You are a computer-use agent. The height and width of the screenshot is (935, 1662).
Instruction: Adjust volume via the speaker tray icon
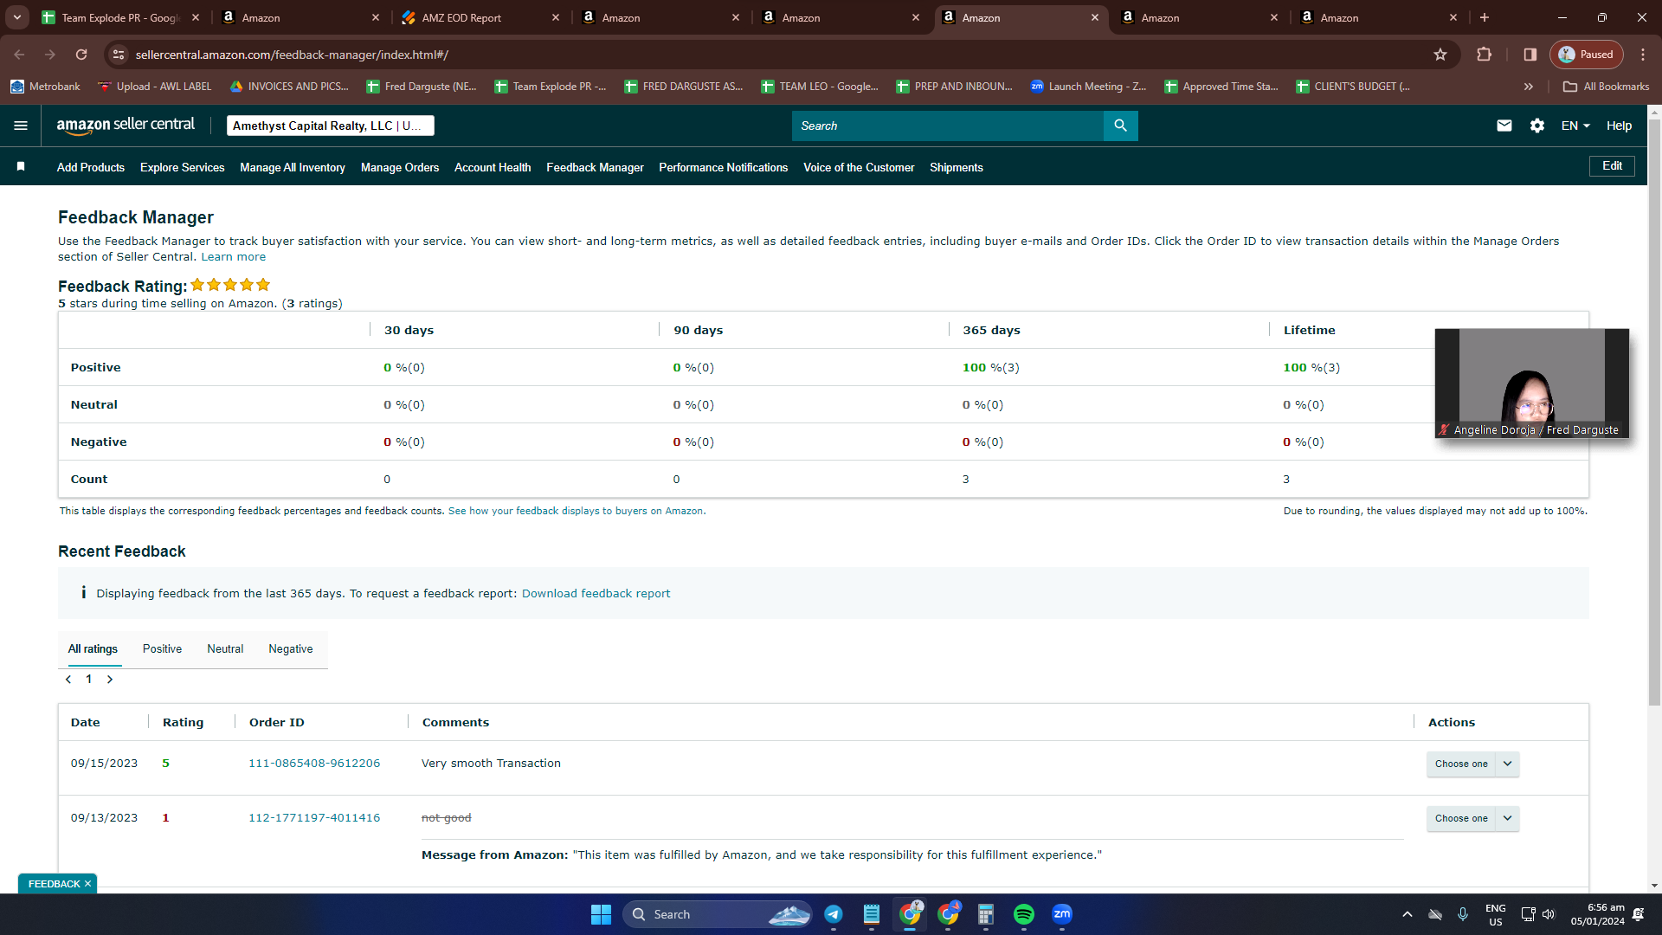coord(1549,914)
